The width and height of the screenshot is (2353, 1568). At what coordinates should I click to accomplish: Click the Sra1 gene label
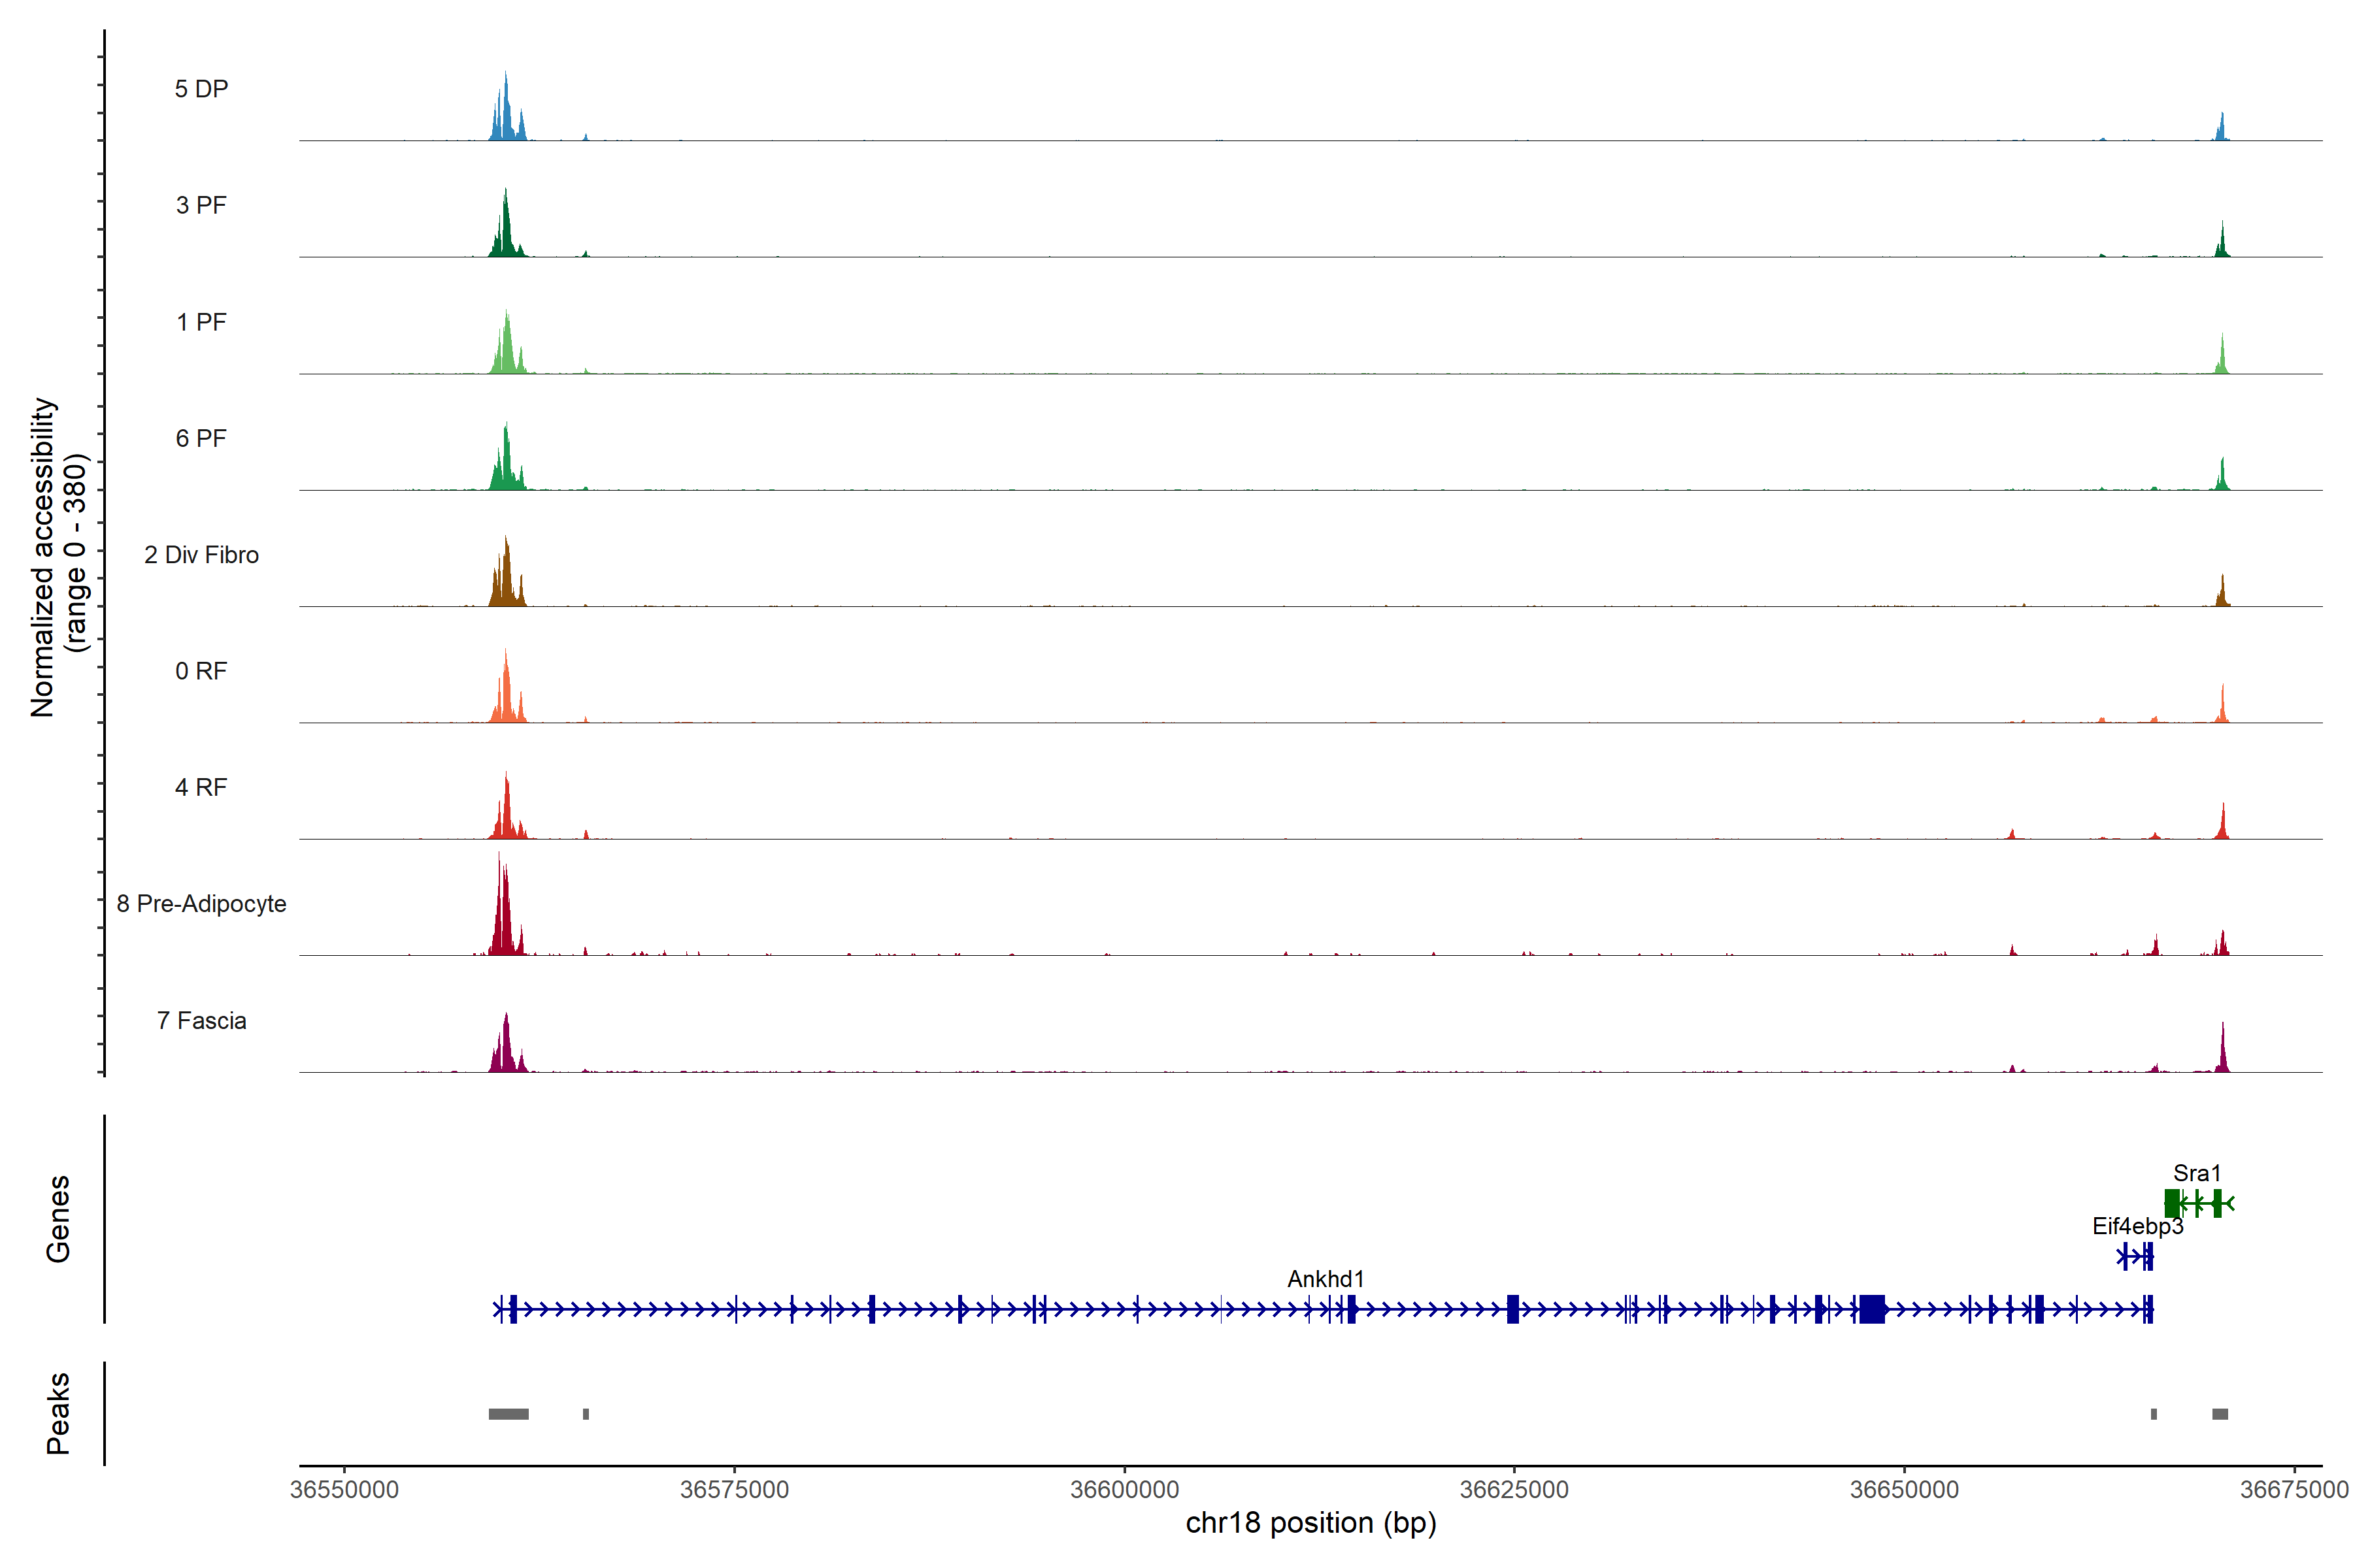(x=2197, y=1173)
